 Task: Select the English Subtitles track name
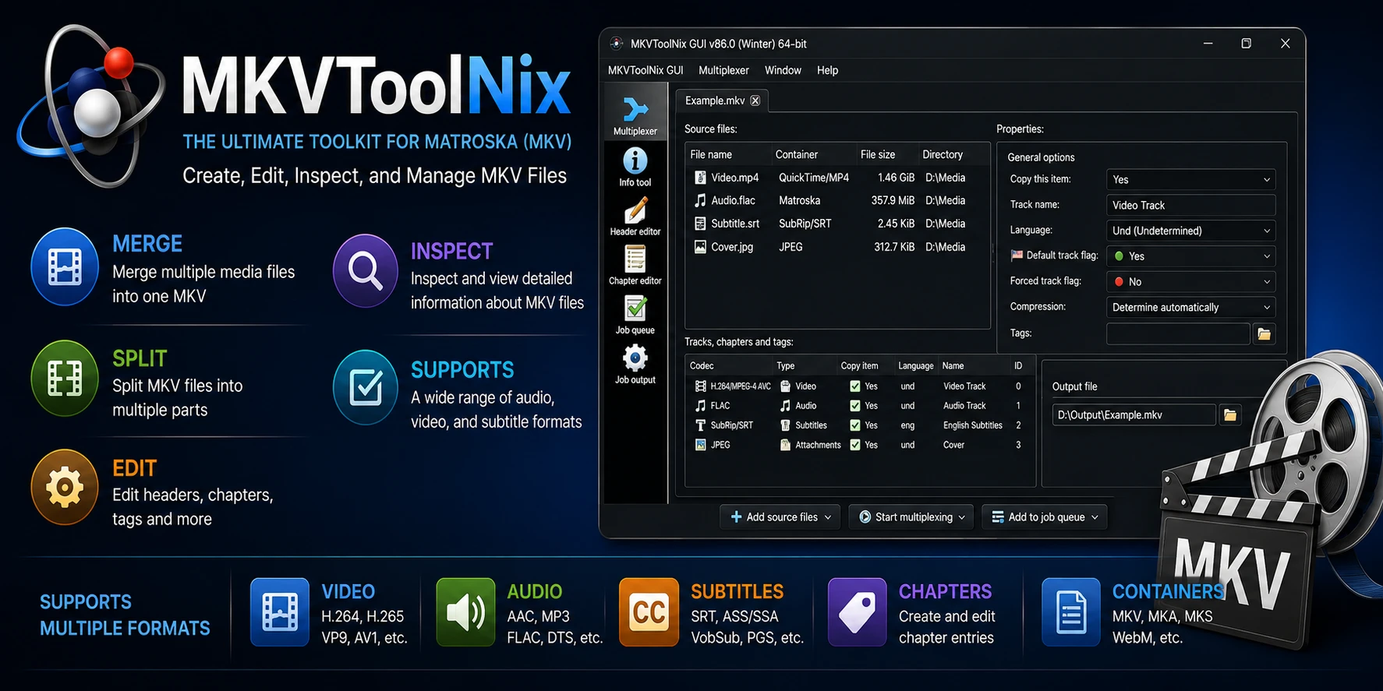972,425
